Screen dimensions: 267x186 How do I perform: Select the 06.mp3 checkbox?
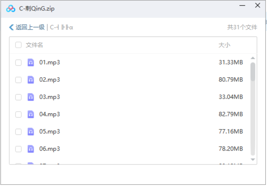[18, 149]
